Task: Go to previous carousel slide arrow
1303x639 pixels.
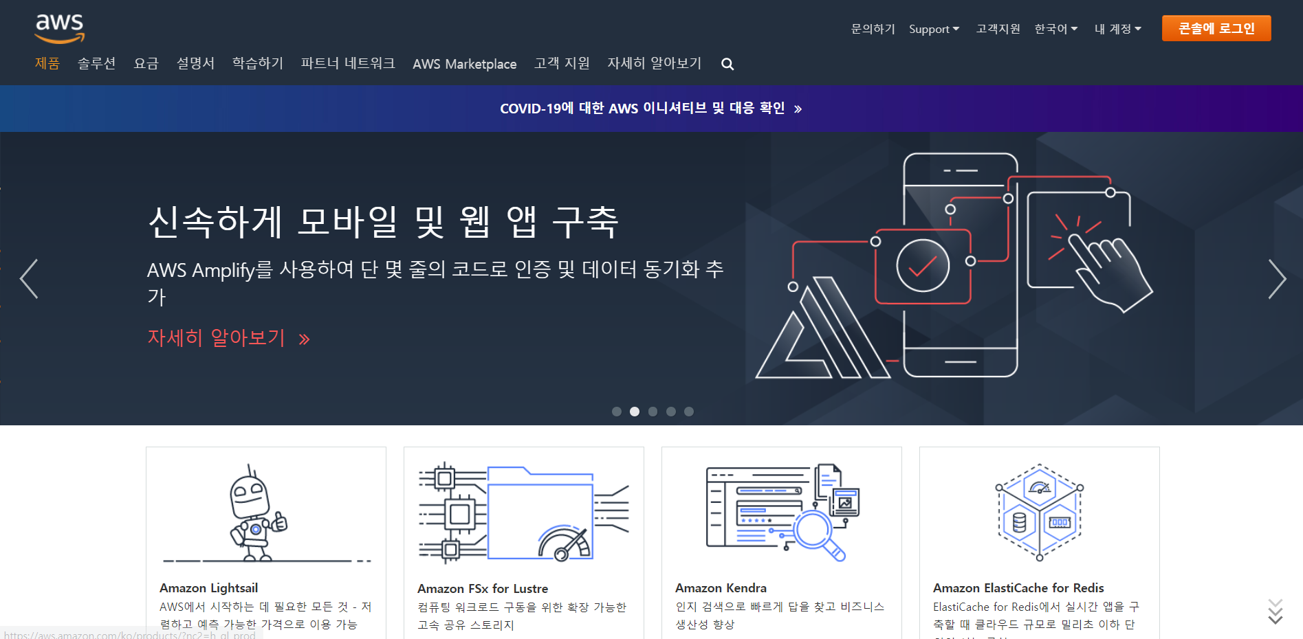Action: pos(29,279)
